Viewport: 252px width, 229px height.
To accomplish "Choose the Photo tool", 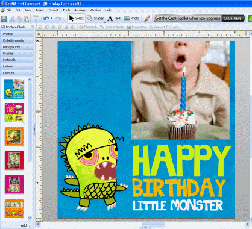I will [131, 19].
